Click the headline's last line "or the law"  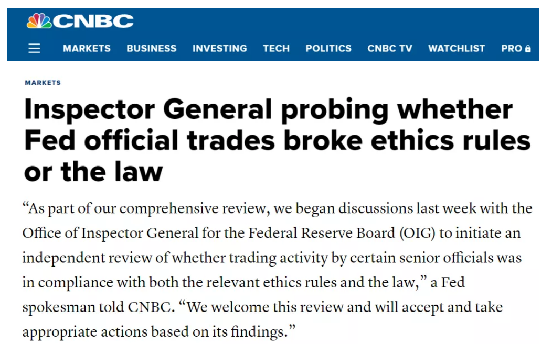click(x=93, y=171)
